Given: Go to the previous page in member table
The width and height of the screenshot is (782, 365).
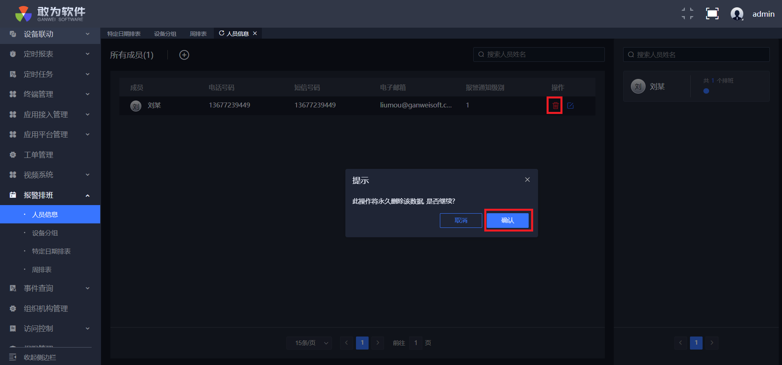Looking at the screenshot, I should pyautogui.click(x=347, y=343).
